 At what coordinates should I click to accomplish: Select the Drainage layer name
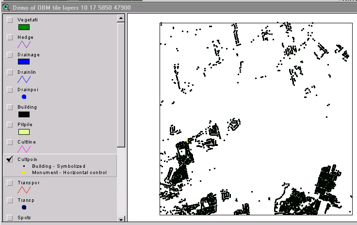(29, 55)
